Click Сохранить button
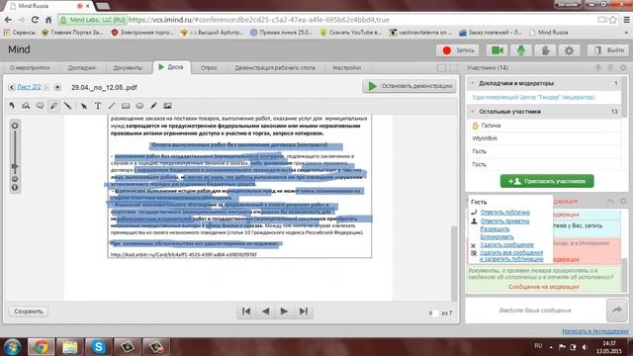 tap(29, 311)
